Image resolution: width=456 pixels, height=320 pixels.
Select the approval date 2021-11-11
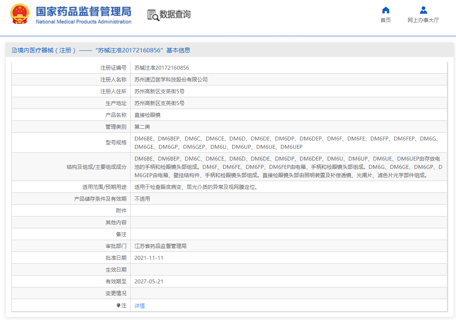click(149, 258)
